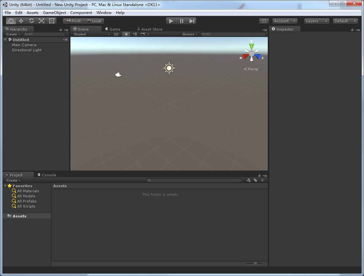This screenshot has width=364, height=276.
Task: Open the Component menu
Action: (81, 13)
